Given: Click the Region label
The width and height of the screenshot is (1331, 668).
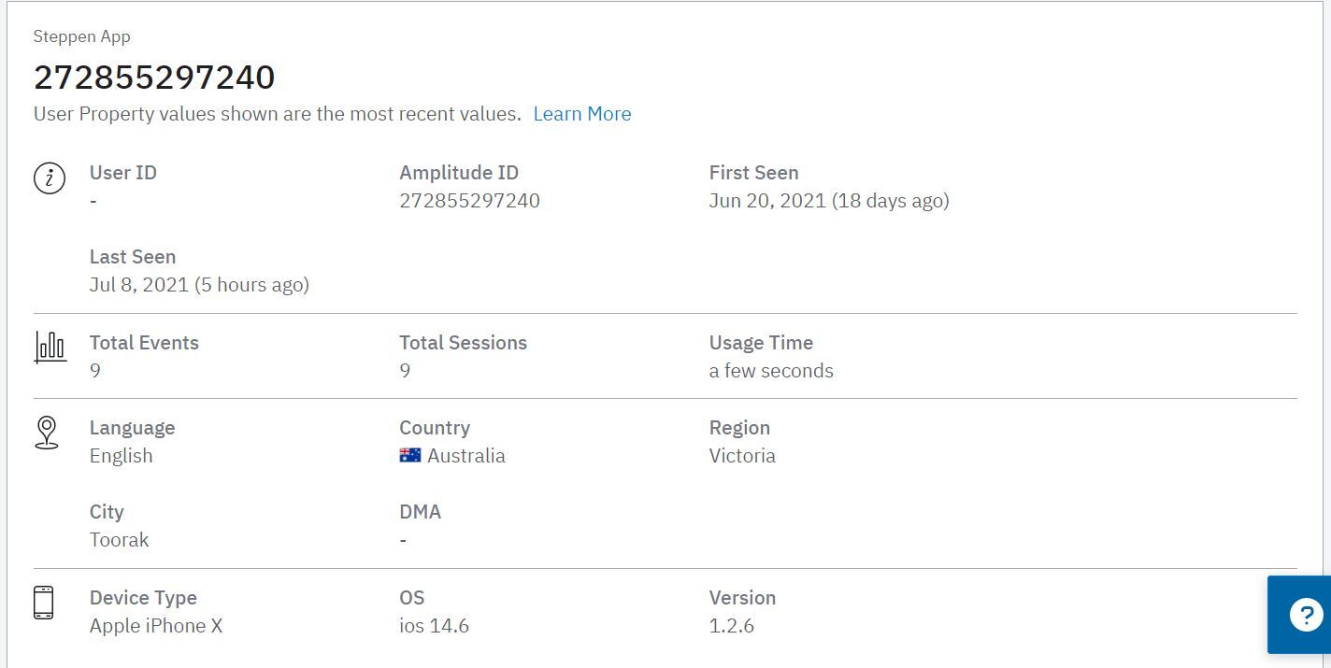Looking at the screenshot, I should (x=739, y=428).
